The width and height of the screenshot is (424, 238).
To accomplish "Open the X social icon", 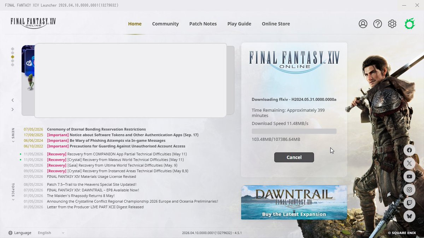I will (409, 163).
